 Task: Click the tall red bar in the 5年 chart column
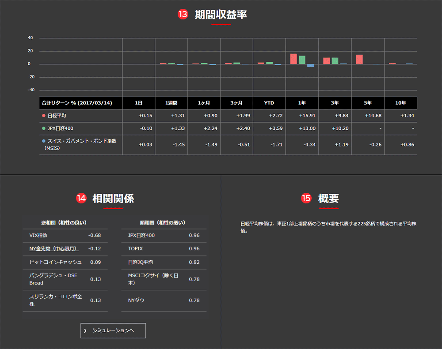359,60
